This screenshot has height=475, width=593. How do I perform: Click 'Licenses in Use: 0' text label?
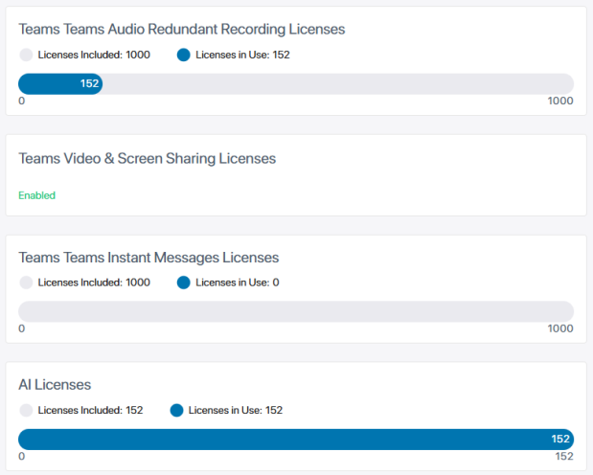(238, 283)
